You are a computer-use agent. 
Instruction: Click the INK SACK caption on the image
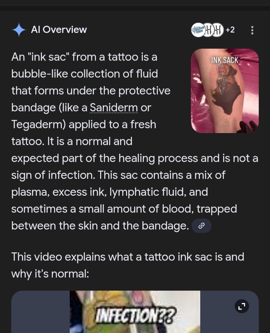[225, 60]
